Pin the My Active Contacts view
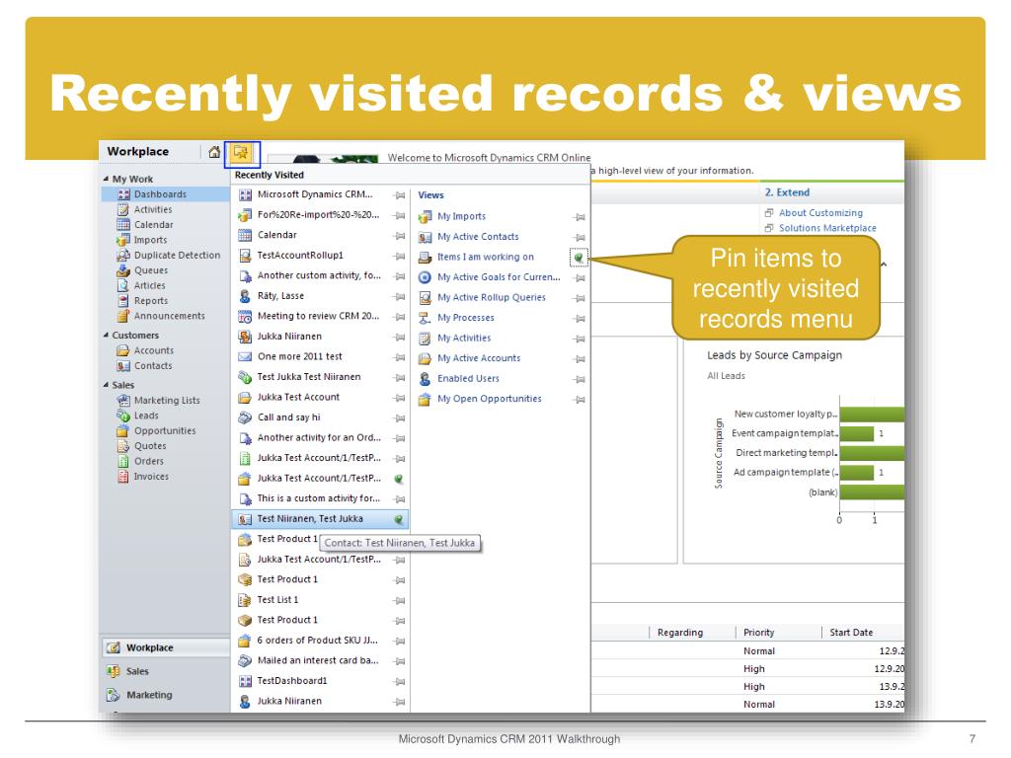Screen dimensions: 1011x758 pos(580,237)
